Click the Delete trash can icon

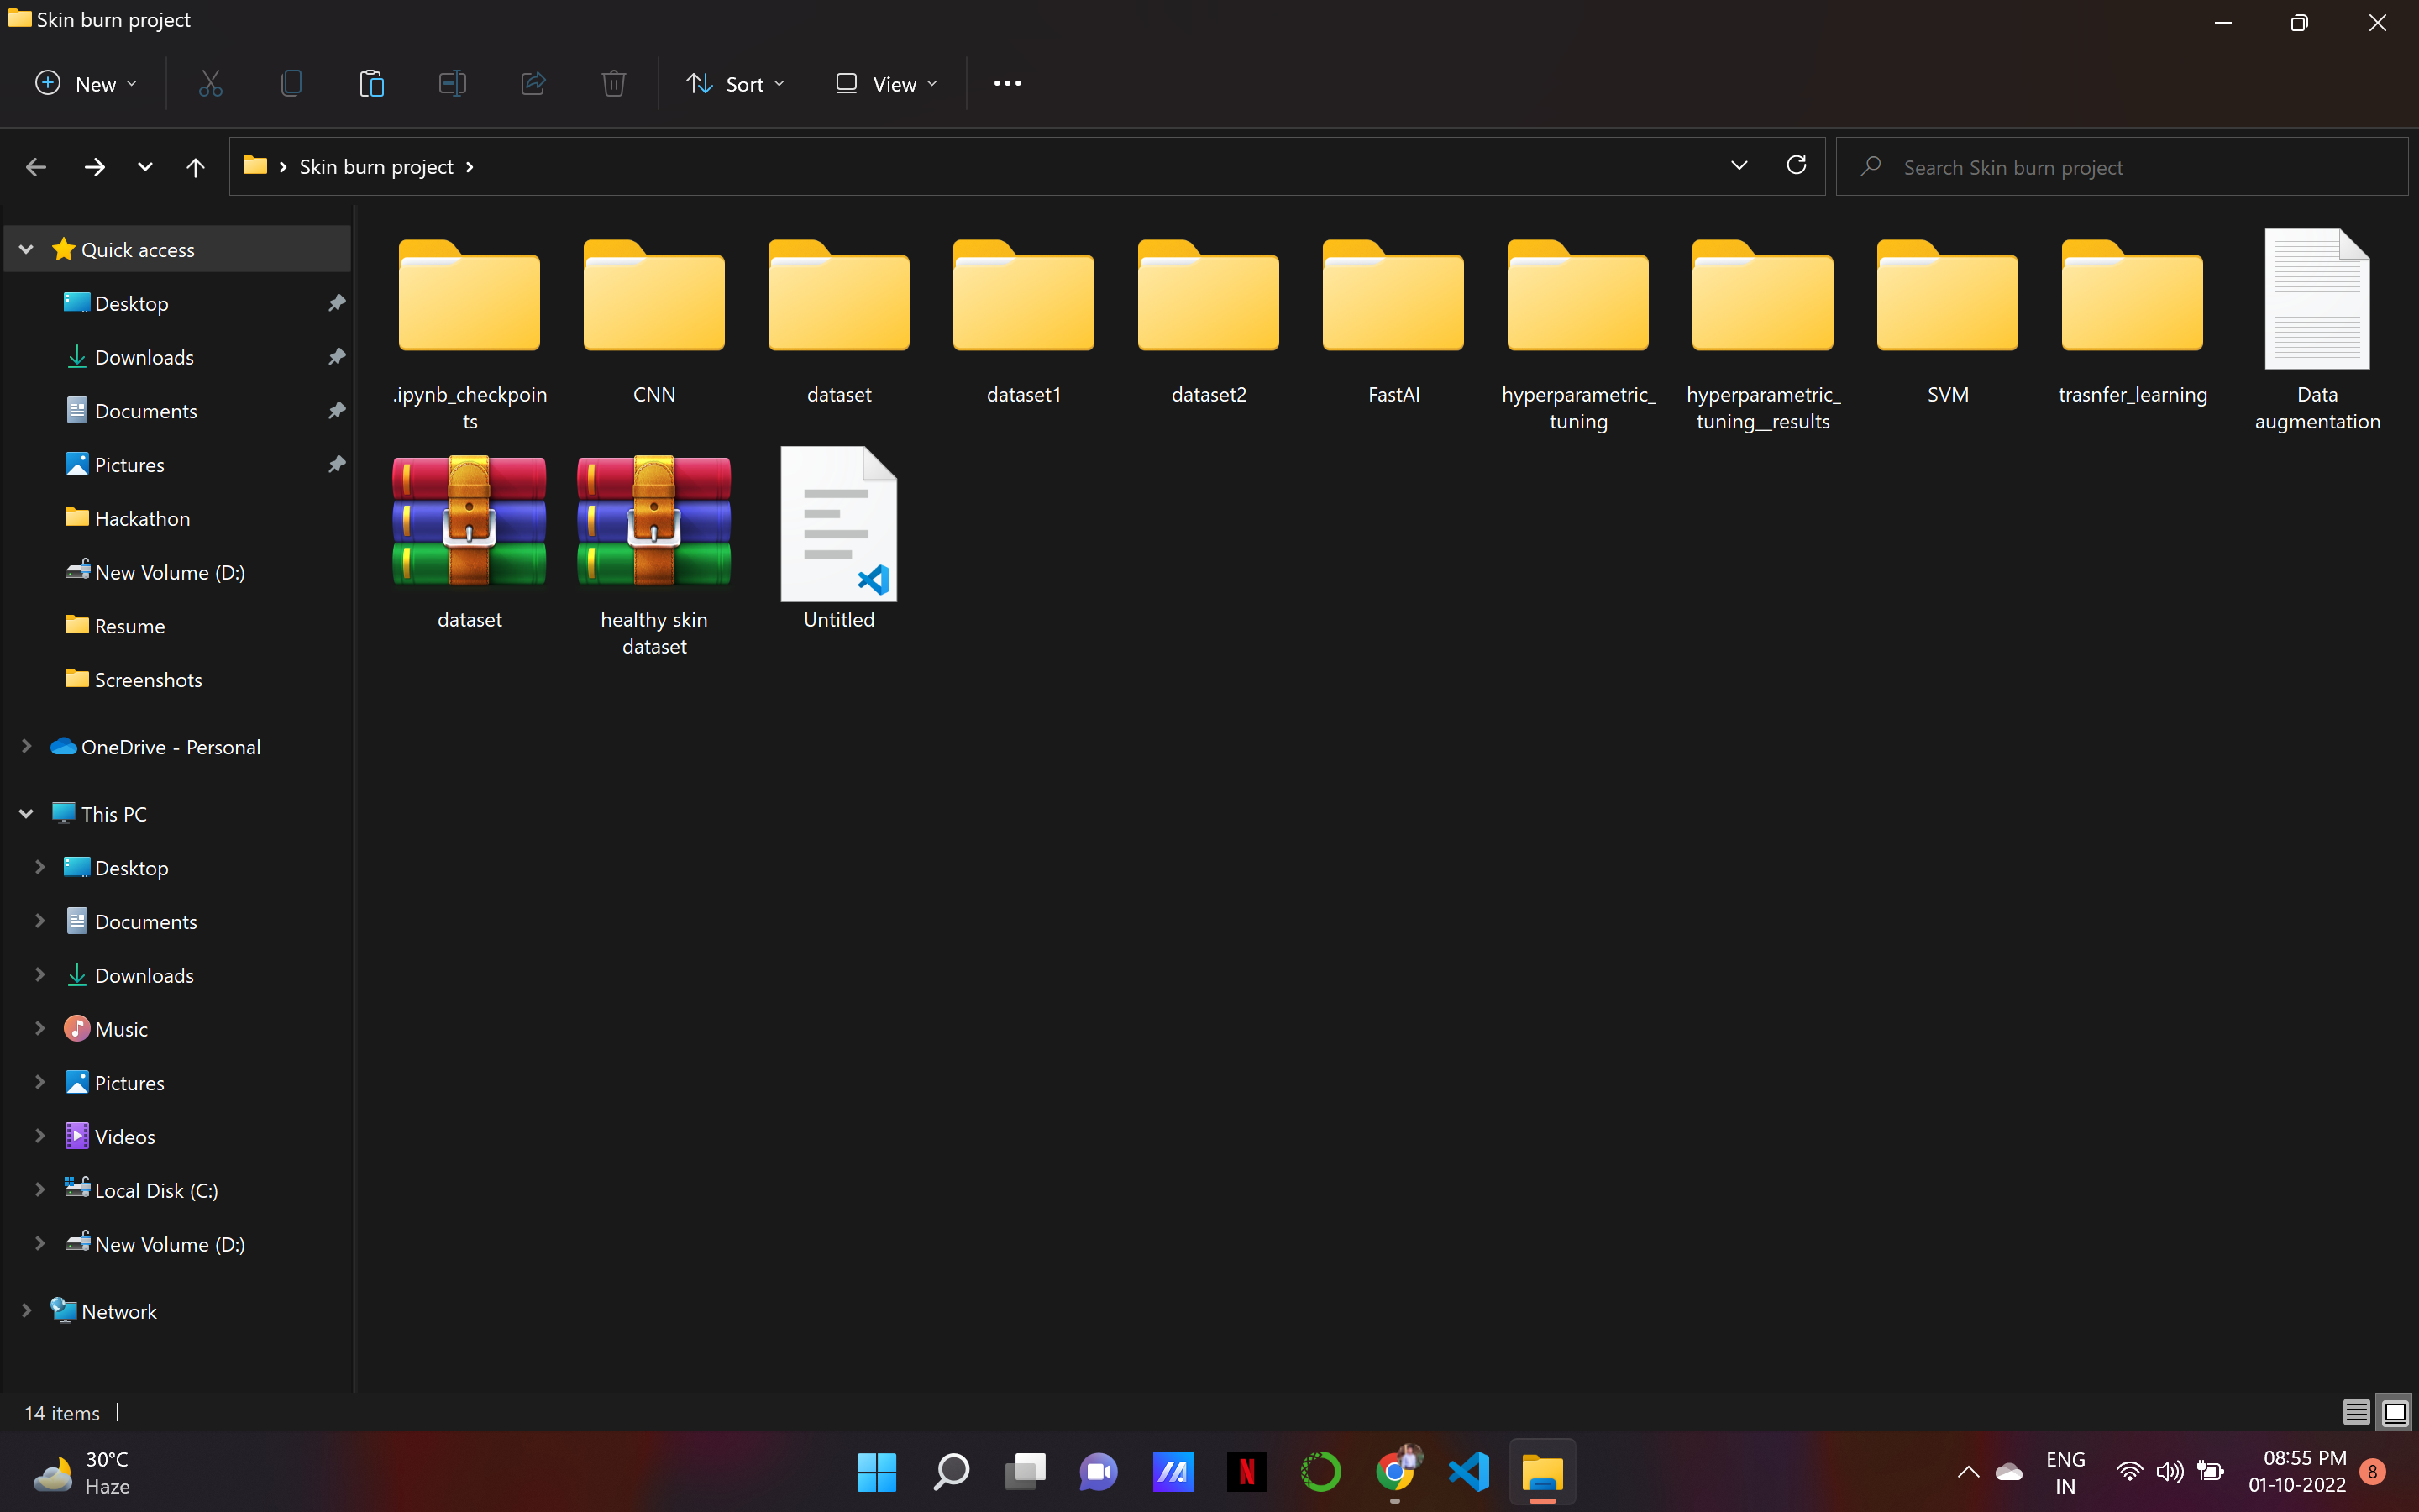click(614, 83)
